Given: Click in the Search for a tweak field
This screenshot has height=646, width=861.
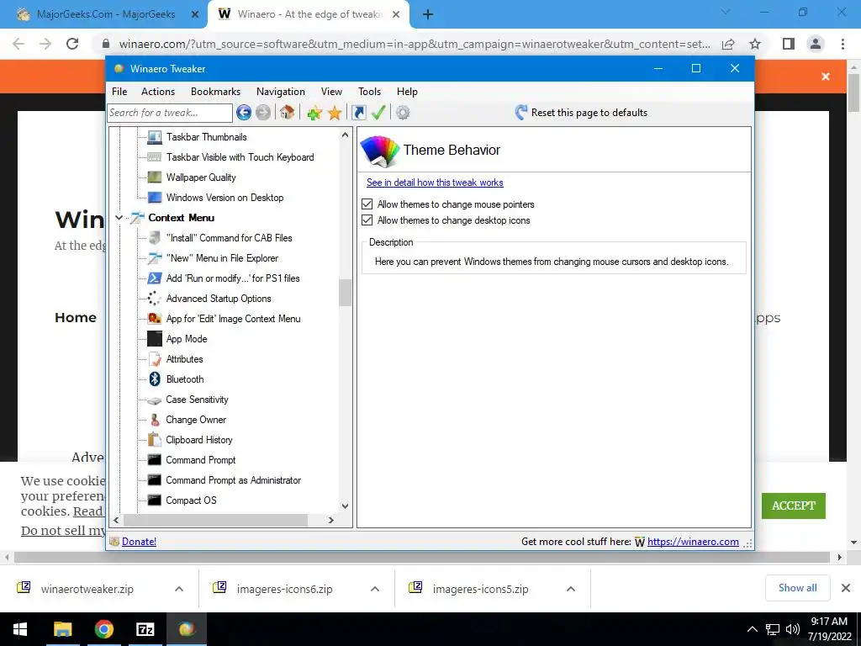Looking at the screenshot, I should pos(170,113).
